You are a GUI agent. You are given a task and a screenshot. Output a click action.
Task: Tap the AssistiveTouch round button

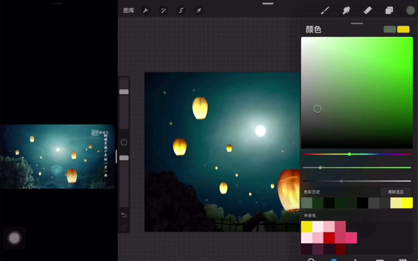pos(14,238)
